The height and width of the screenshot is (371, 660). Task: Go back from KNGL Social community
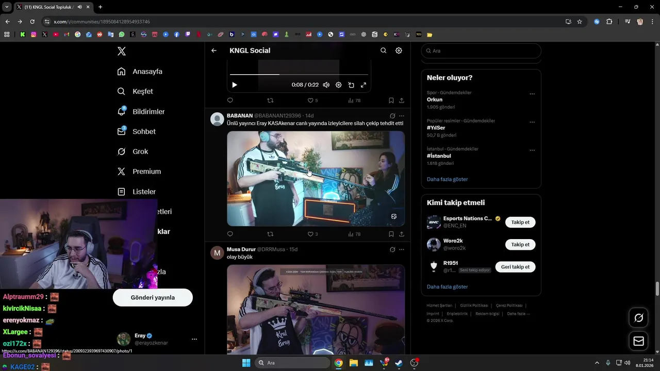[214, 50]
